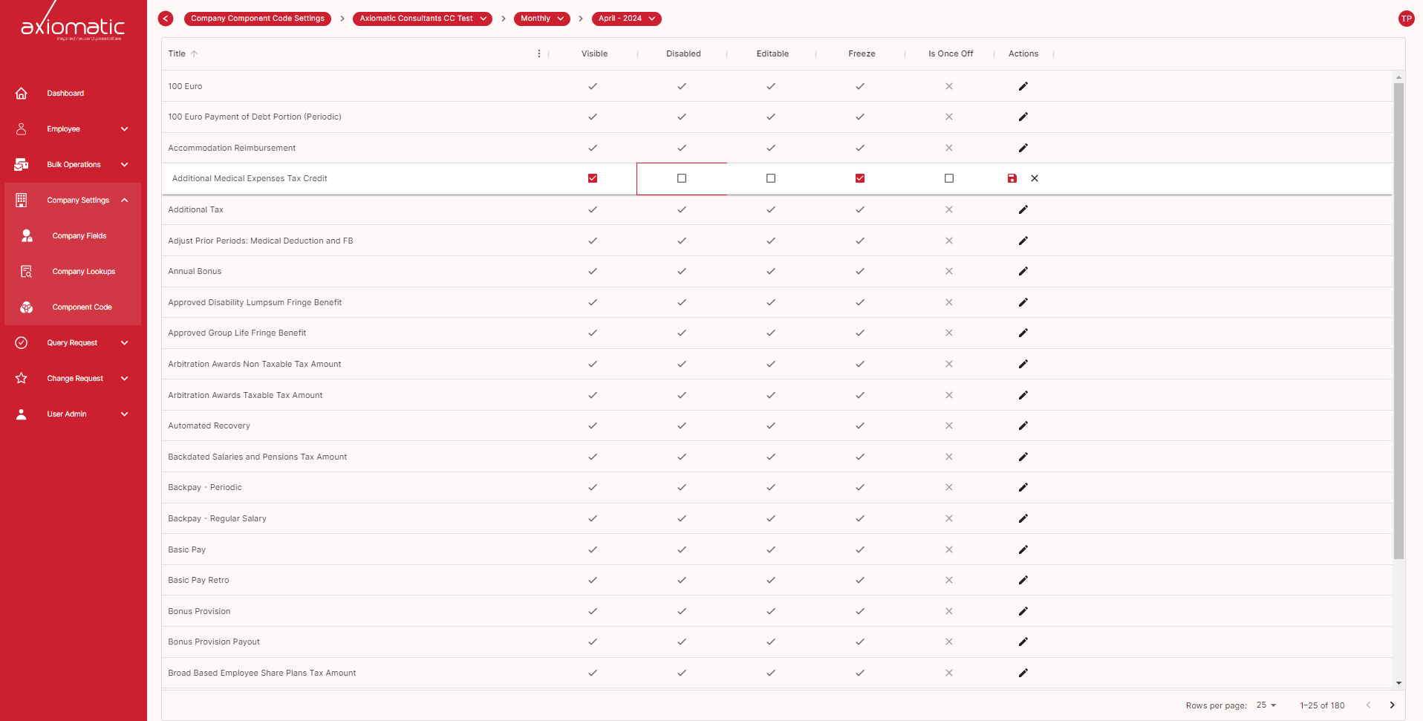Cancel editing with the X icon
This screenshot has height=721, width=1423.
pyautogui.click(x=1035, y=178)
